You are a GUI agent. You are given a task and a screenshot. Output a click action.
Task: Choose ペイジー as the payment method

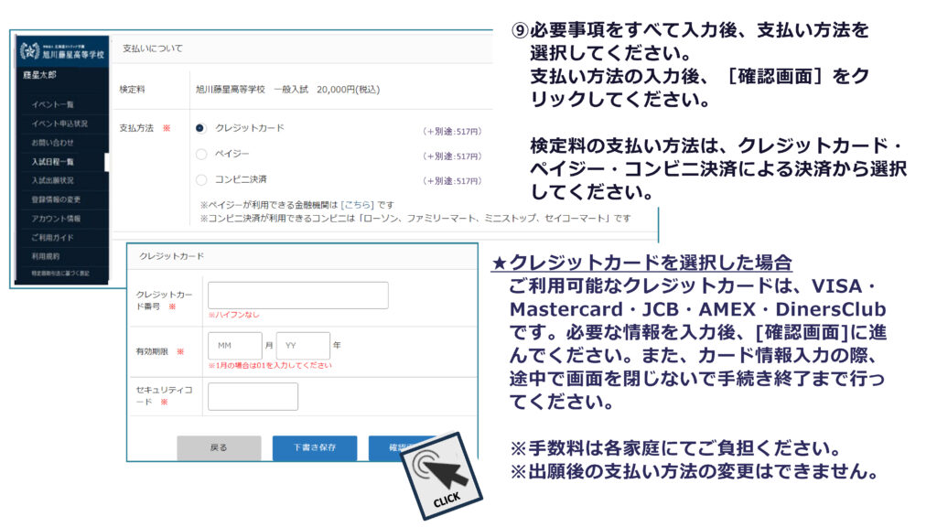201,154
